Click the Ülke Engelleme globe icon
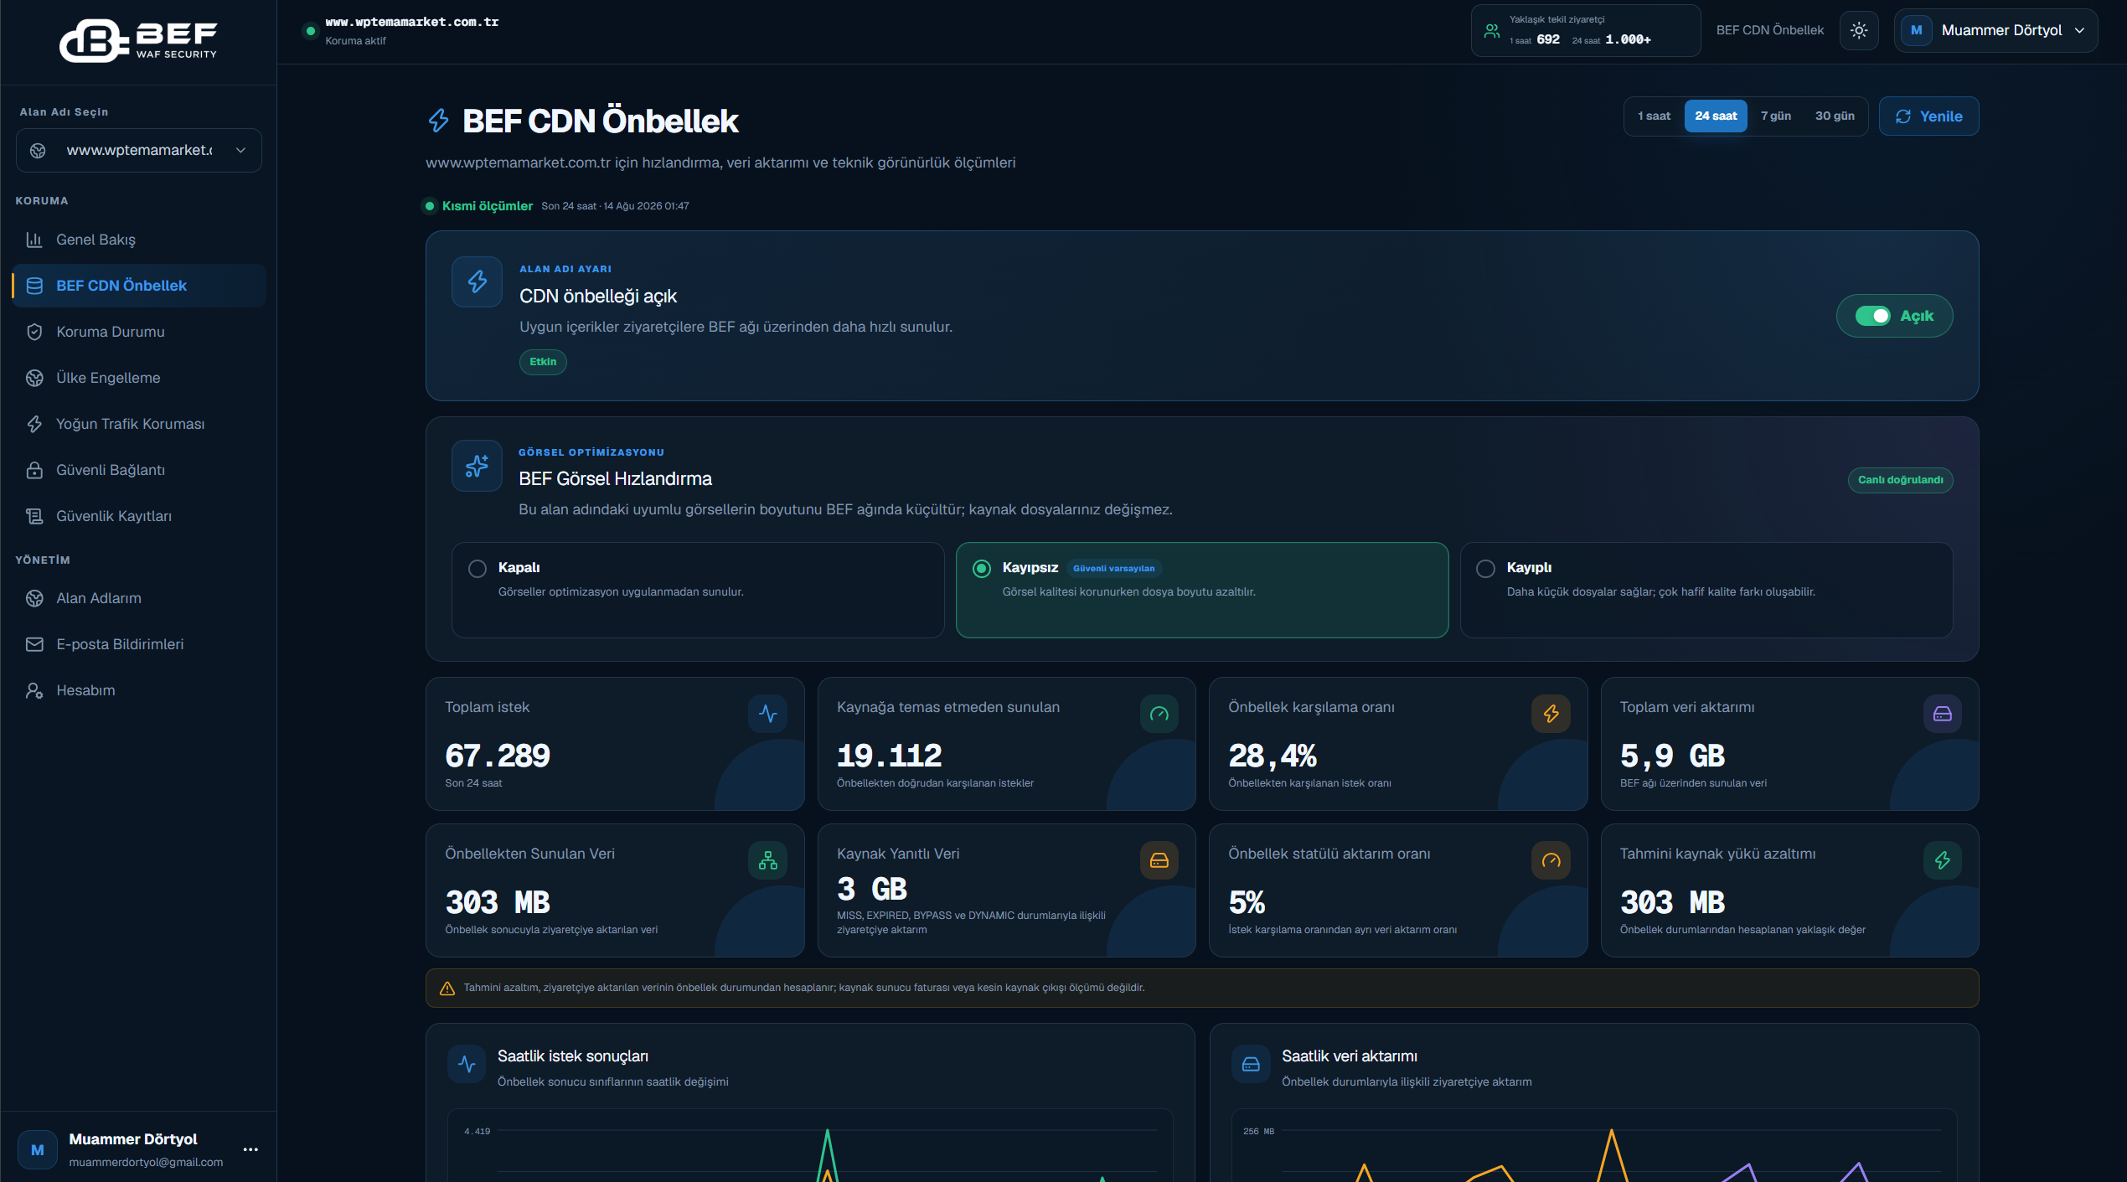Image resolution: width=2127 pixels, height=1182 pixels. (34, 378)
